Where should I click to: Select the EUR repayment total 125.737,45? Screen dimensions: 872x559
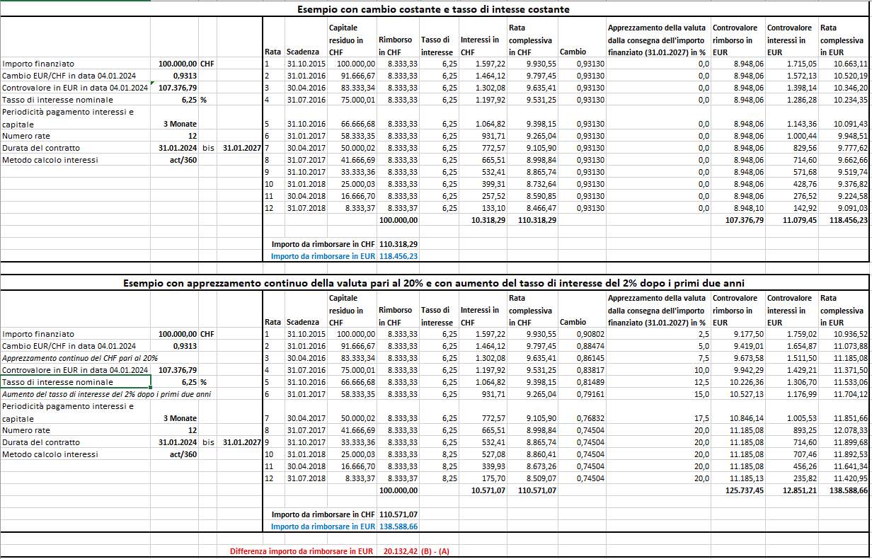[x=738, y=490]
